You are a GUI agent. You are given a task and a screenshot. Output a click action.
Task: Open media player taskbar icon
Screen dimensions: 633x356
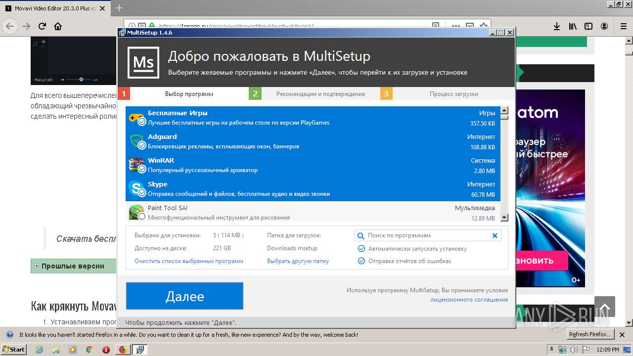(x=73, y=350)
